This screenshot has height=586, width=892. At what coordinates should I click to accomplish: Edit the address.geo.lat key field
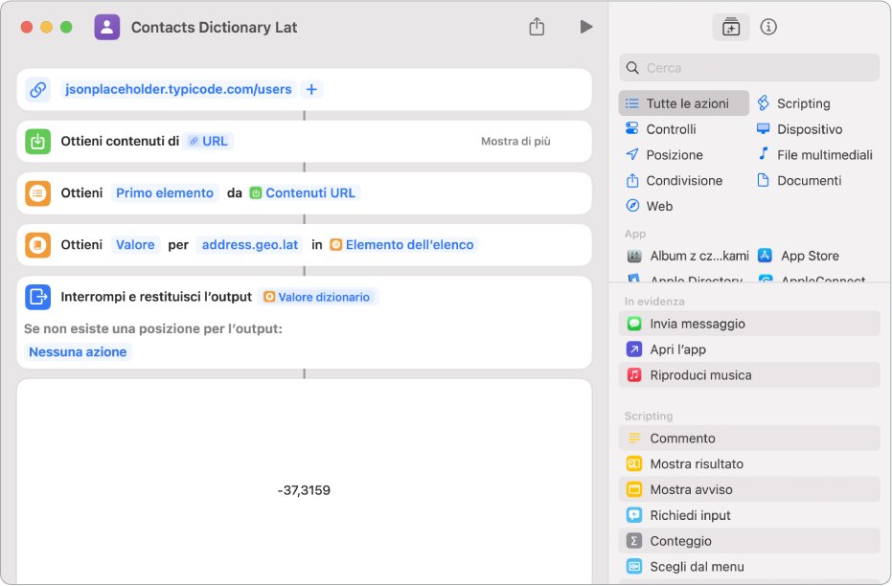250,245
